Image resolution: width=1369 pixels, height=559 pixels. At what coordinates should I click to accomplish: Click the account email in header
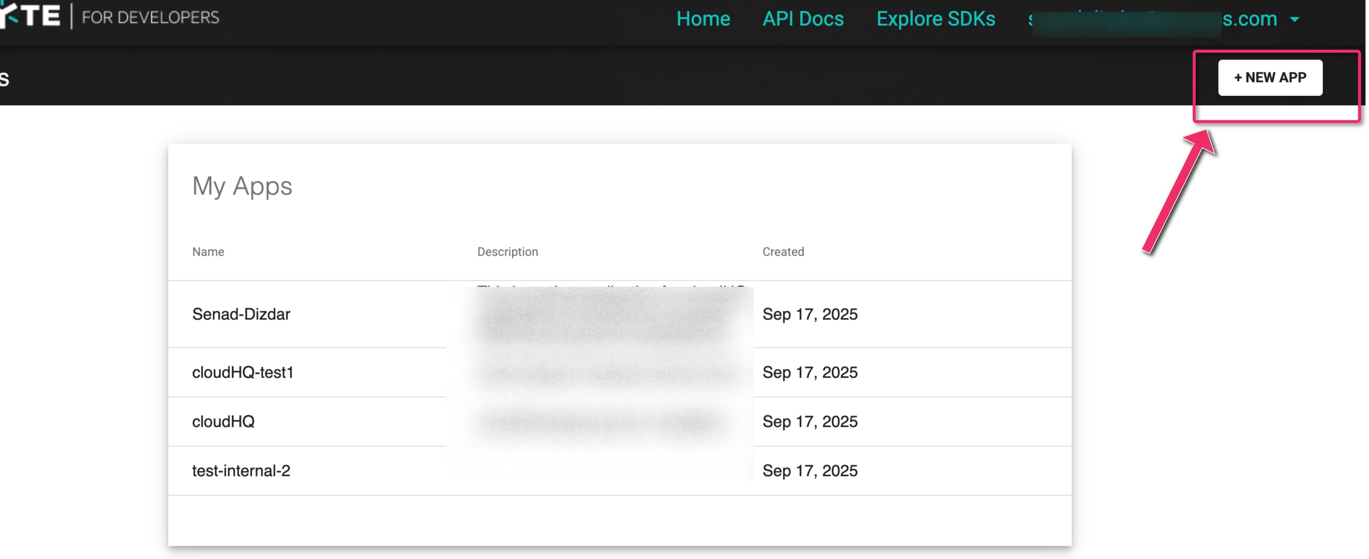click(1152, 20)
